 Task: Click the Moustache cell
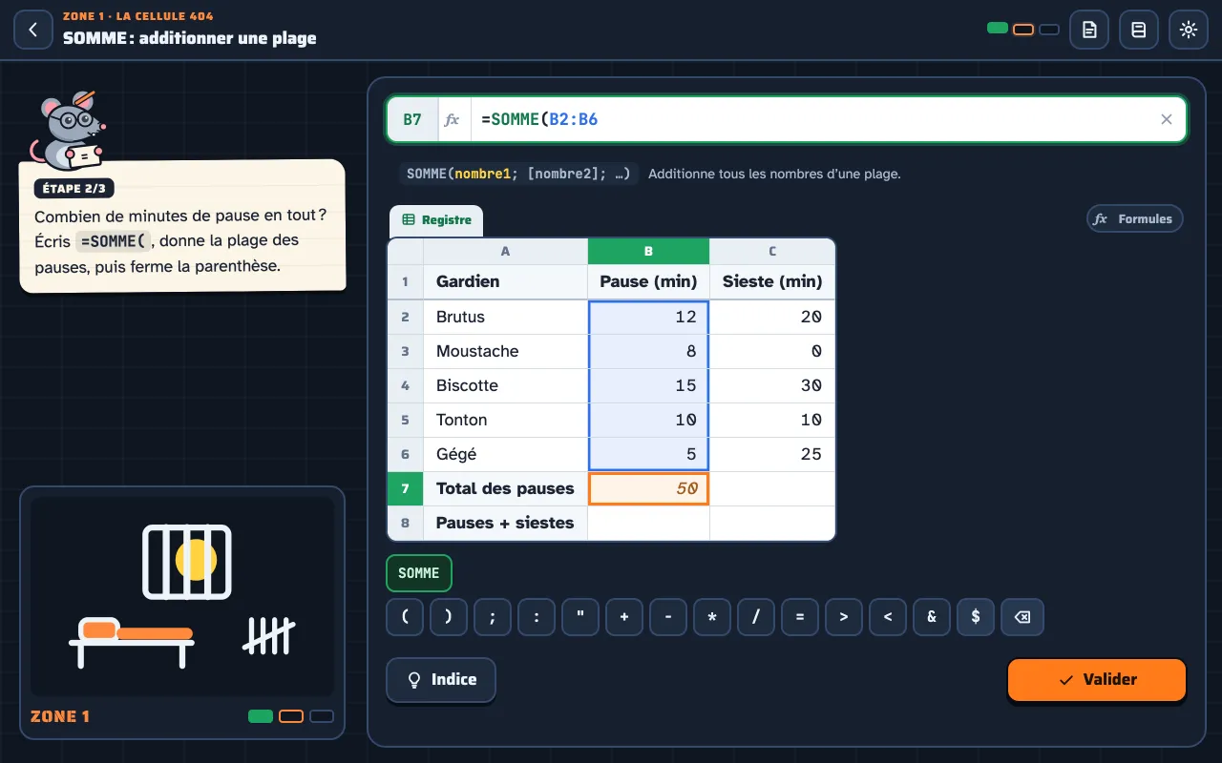(x=505, y=351)
